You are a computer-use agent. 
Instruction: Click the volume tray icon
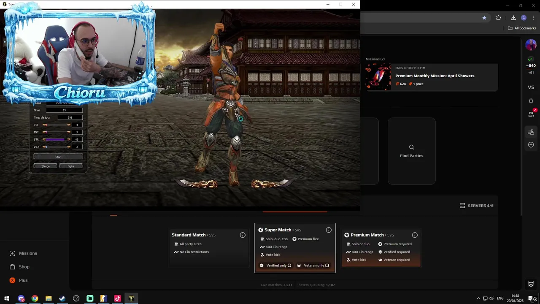491,299
